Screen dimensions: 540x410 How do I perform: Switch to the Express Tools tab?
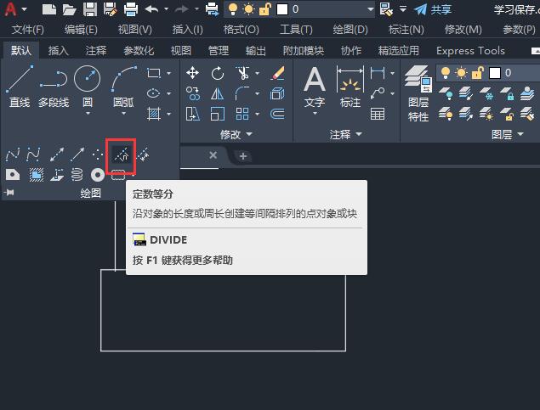click(x=470, y=51)
